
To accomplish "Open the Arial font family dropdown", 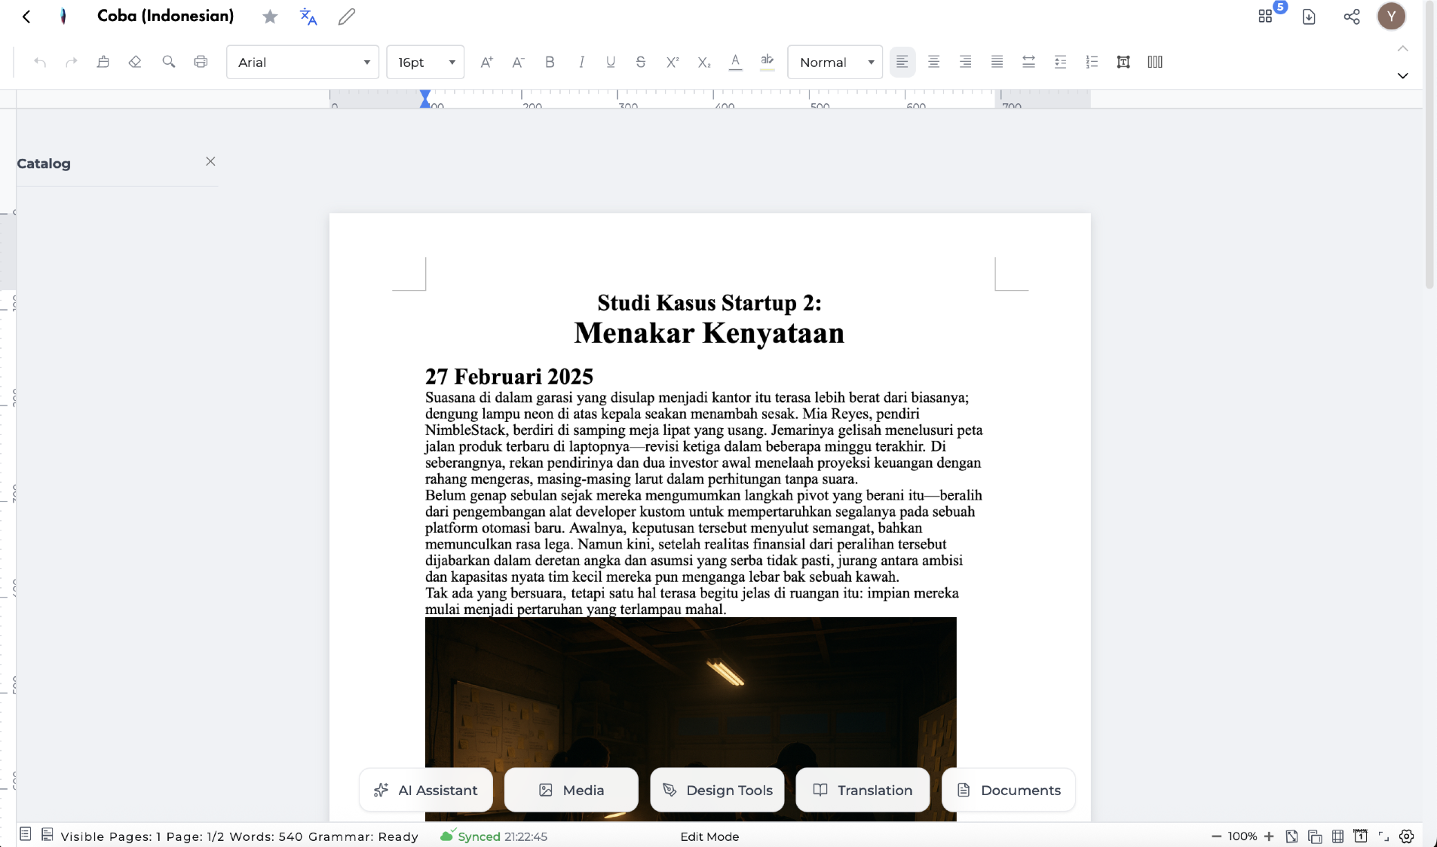I will point(302,62).
